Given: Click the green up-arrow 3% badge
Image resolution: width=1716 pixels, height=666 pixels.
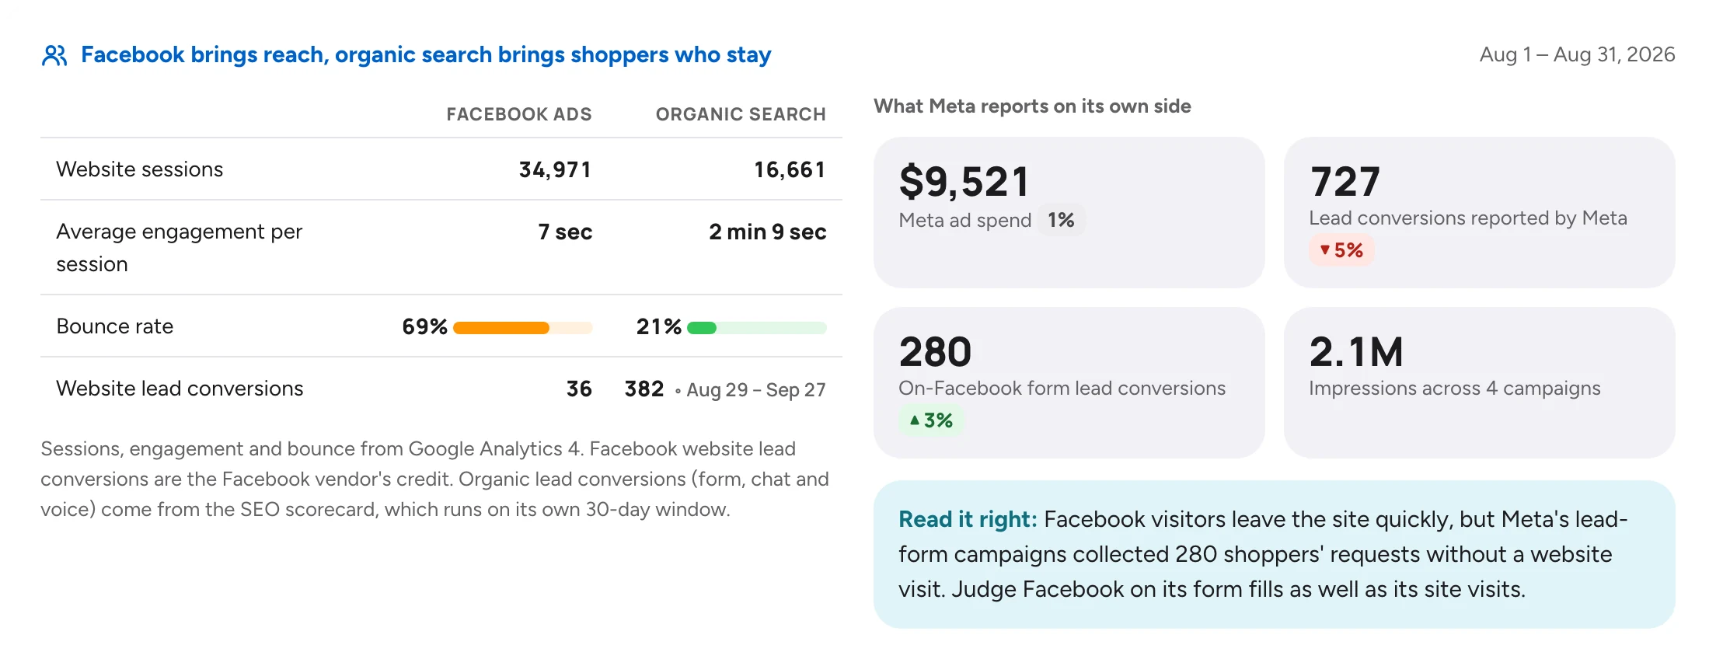Looking at the screenshot, I should coord(931,420).
